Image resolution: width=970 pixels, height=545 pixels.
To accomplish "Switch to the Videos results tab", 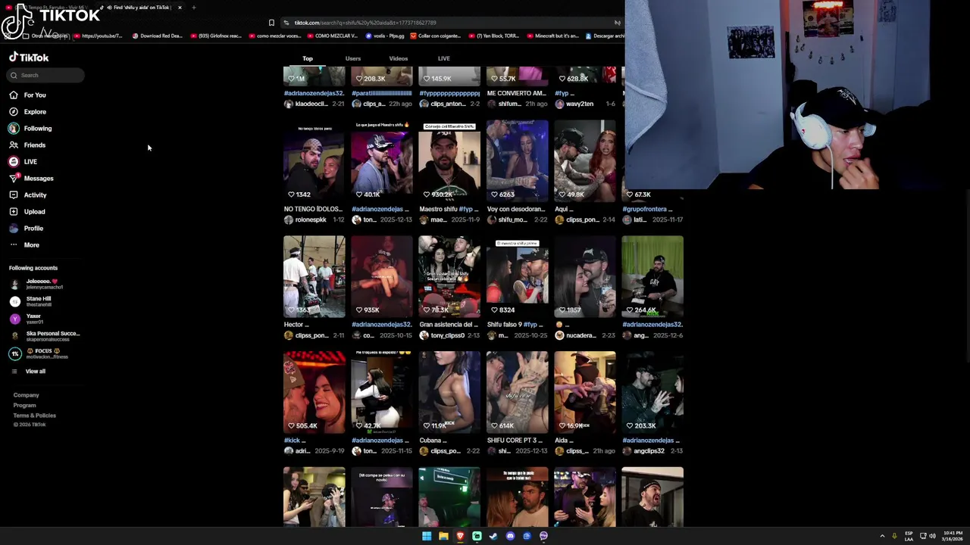I will tap(398, 58).
